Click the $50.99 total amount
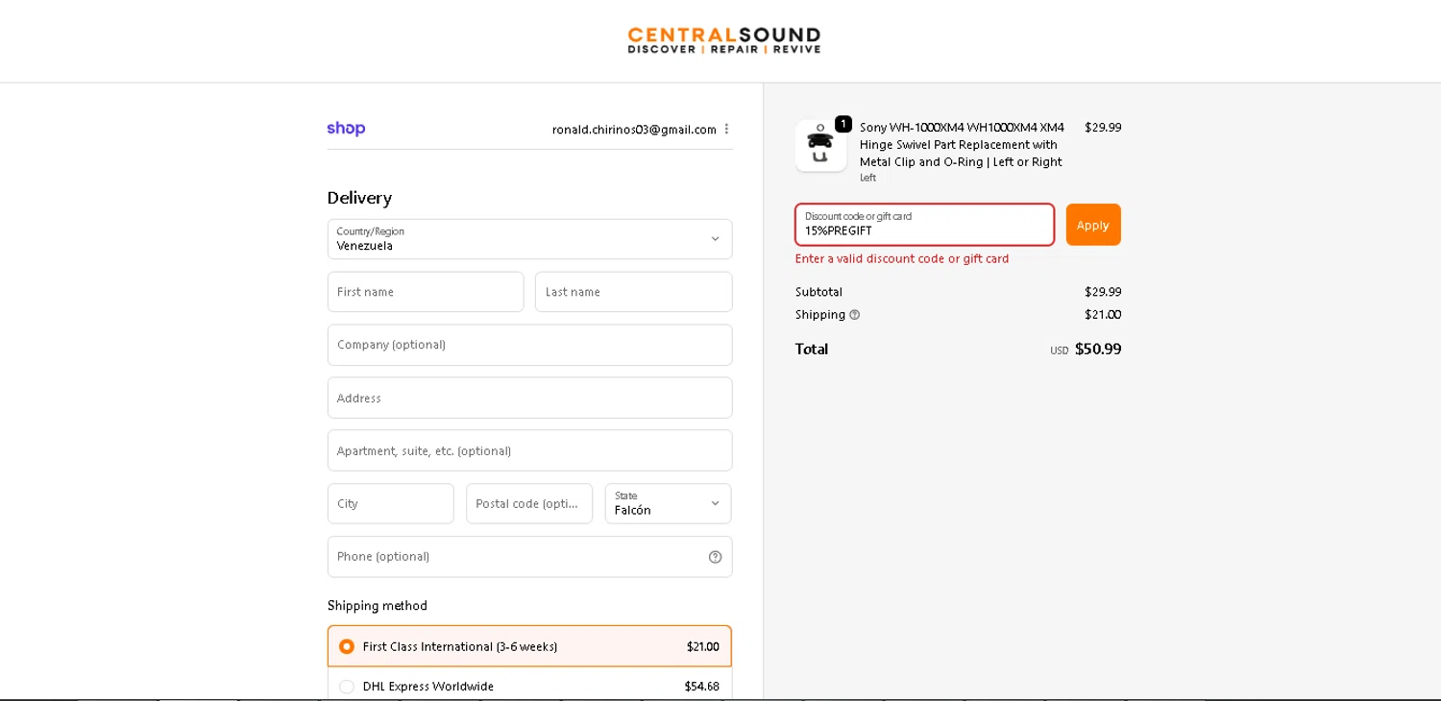This screenshot has height=701, width=1441. point(1098,349)
